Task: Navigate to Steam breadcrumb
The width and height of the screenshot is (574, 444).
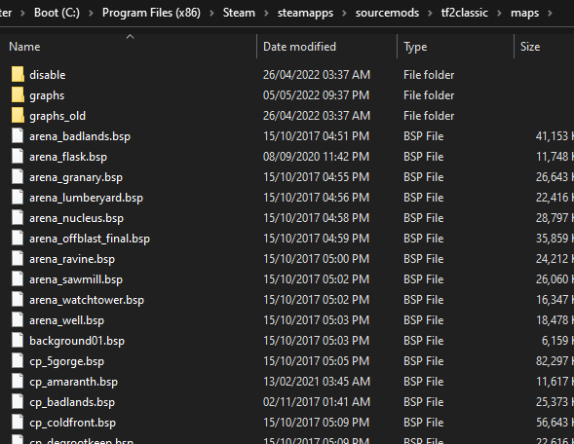Action: tap(239, 13)
